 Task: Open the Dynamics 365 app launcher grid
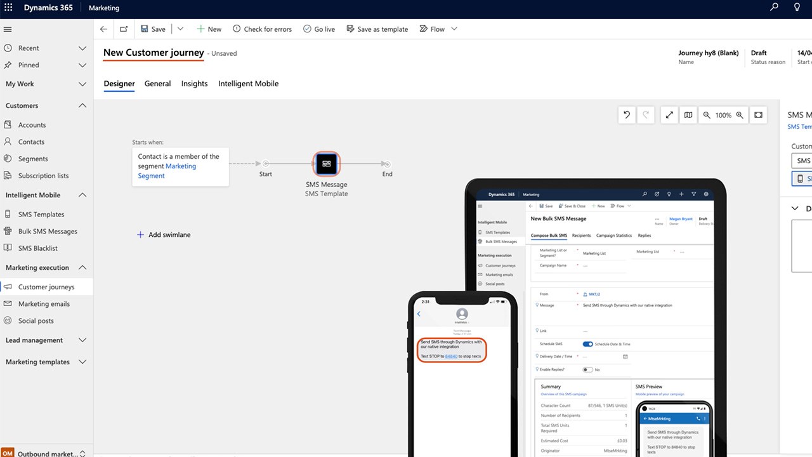pos(8,8)
